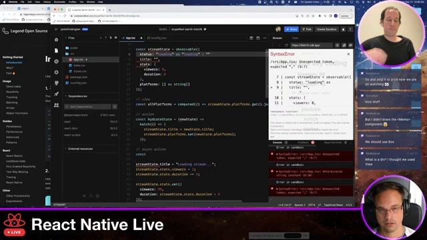Open App.tsx in the file tree

(91, 59)
